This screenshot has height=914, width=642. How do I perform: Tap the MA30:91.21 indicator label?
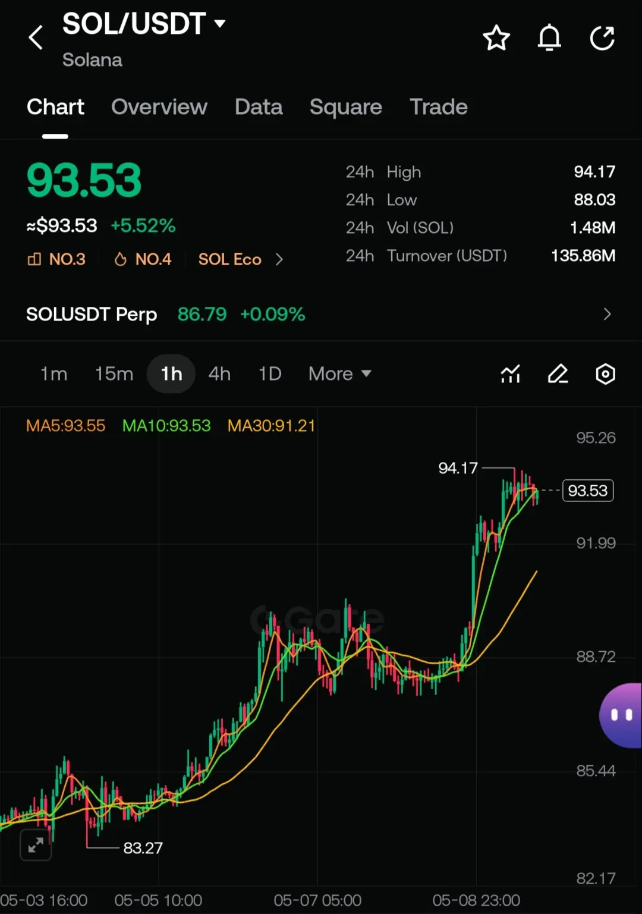[x=271, y=426]
